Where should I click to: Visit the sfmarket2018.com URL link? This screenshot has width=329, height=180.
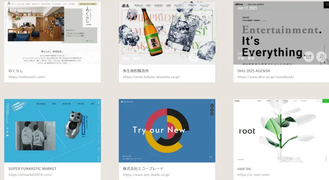pos(30,175)
